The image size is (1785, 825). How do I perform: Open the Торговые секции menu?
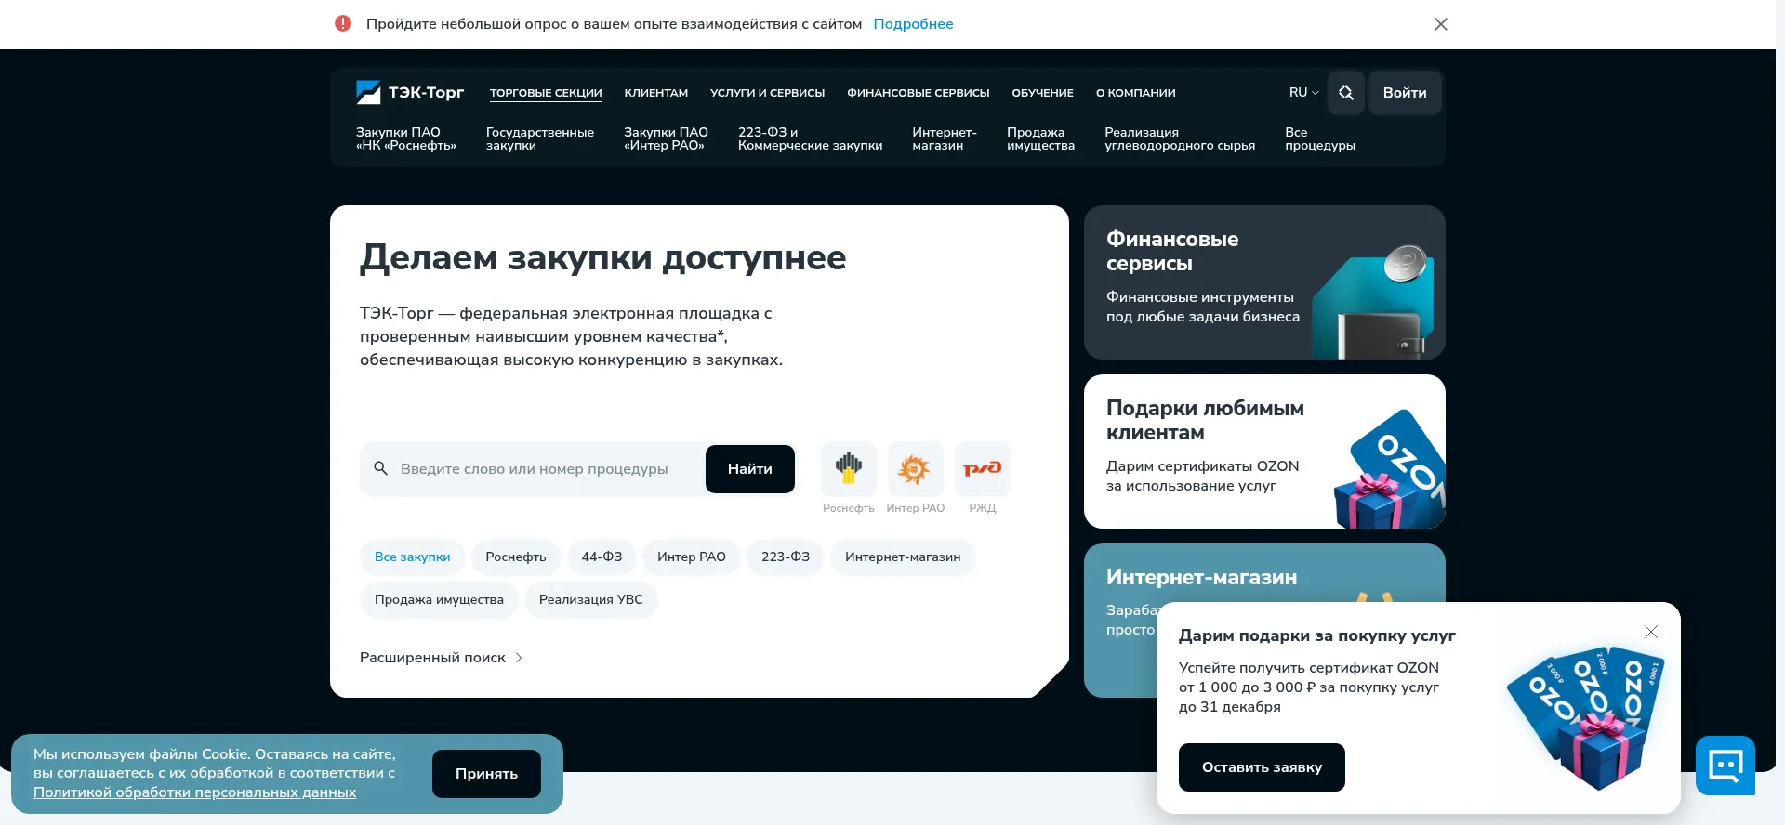tap(546, 93)
